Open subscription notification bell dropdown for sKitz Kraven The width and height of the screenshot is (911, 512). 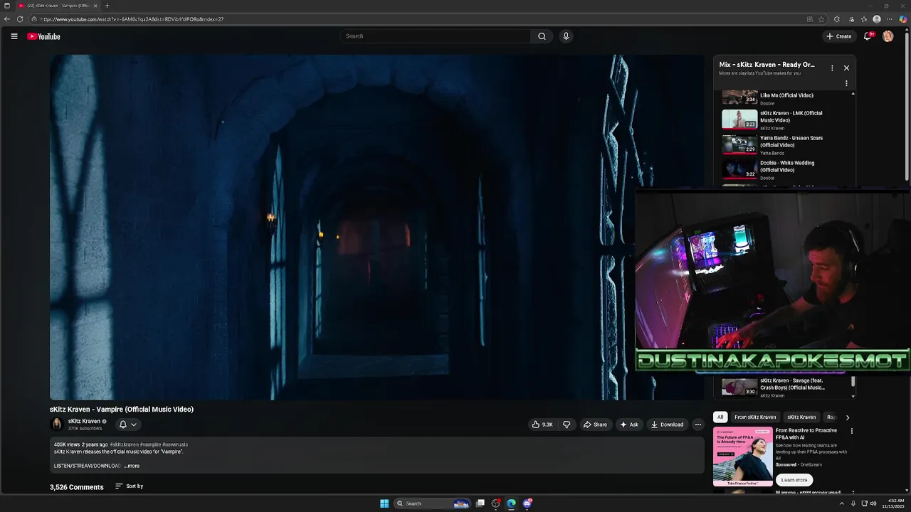pos(128,425)
